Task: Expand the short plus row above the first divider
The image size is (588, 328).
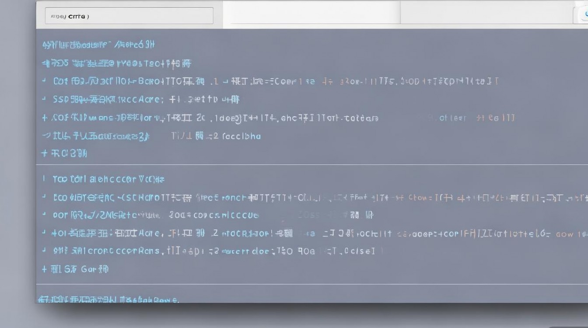Action: [44, 154]
